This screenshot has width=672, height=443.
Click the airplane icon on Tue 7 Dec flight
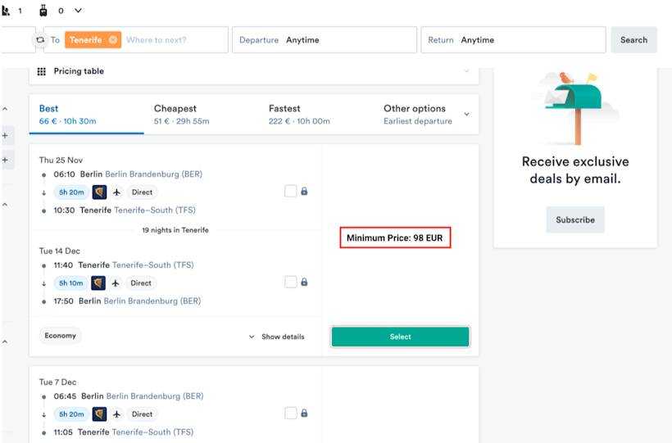coord(116,414)
